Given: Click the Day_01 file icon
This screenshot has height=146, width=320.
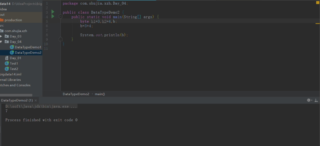Looking at the screenshot, I should [x=7, y=58].
